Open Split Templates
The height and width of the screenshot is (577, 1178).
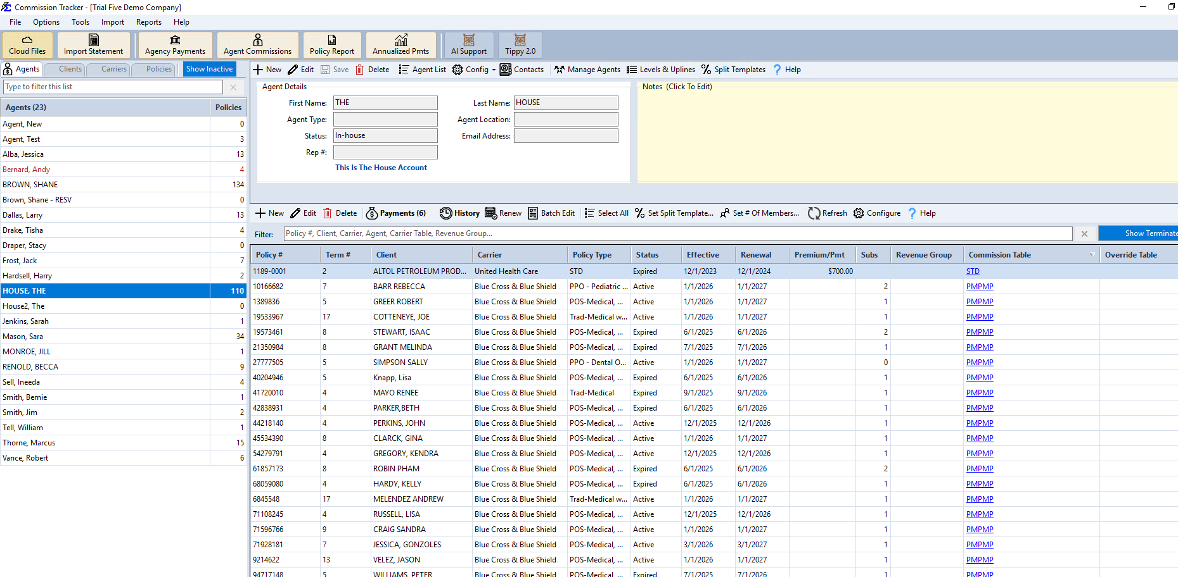click(733, 70)
